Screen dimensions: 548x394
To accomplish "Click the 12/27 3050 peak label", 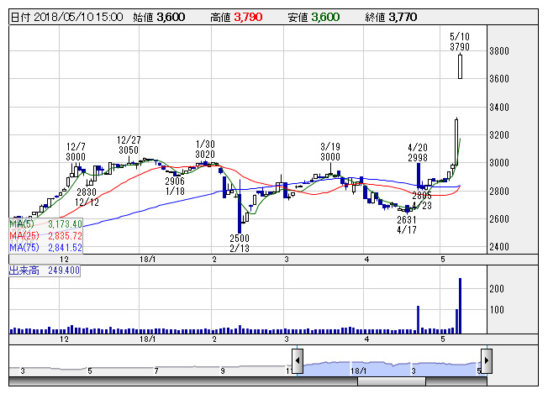I will (x=129, y=145).
